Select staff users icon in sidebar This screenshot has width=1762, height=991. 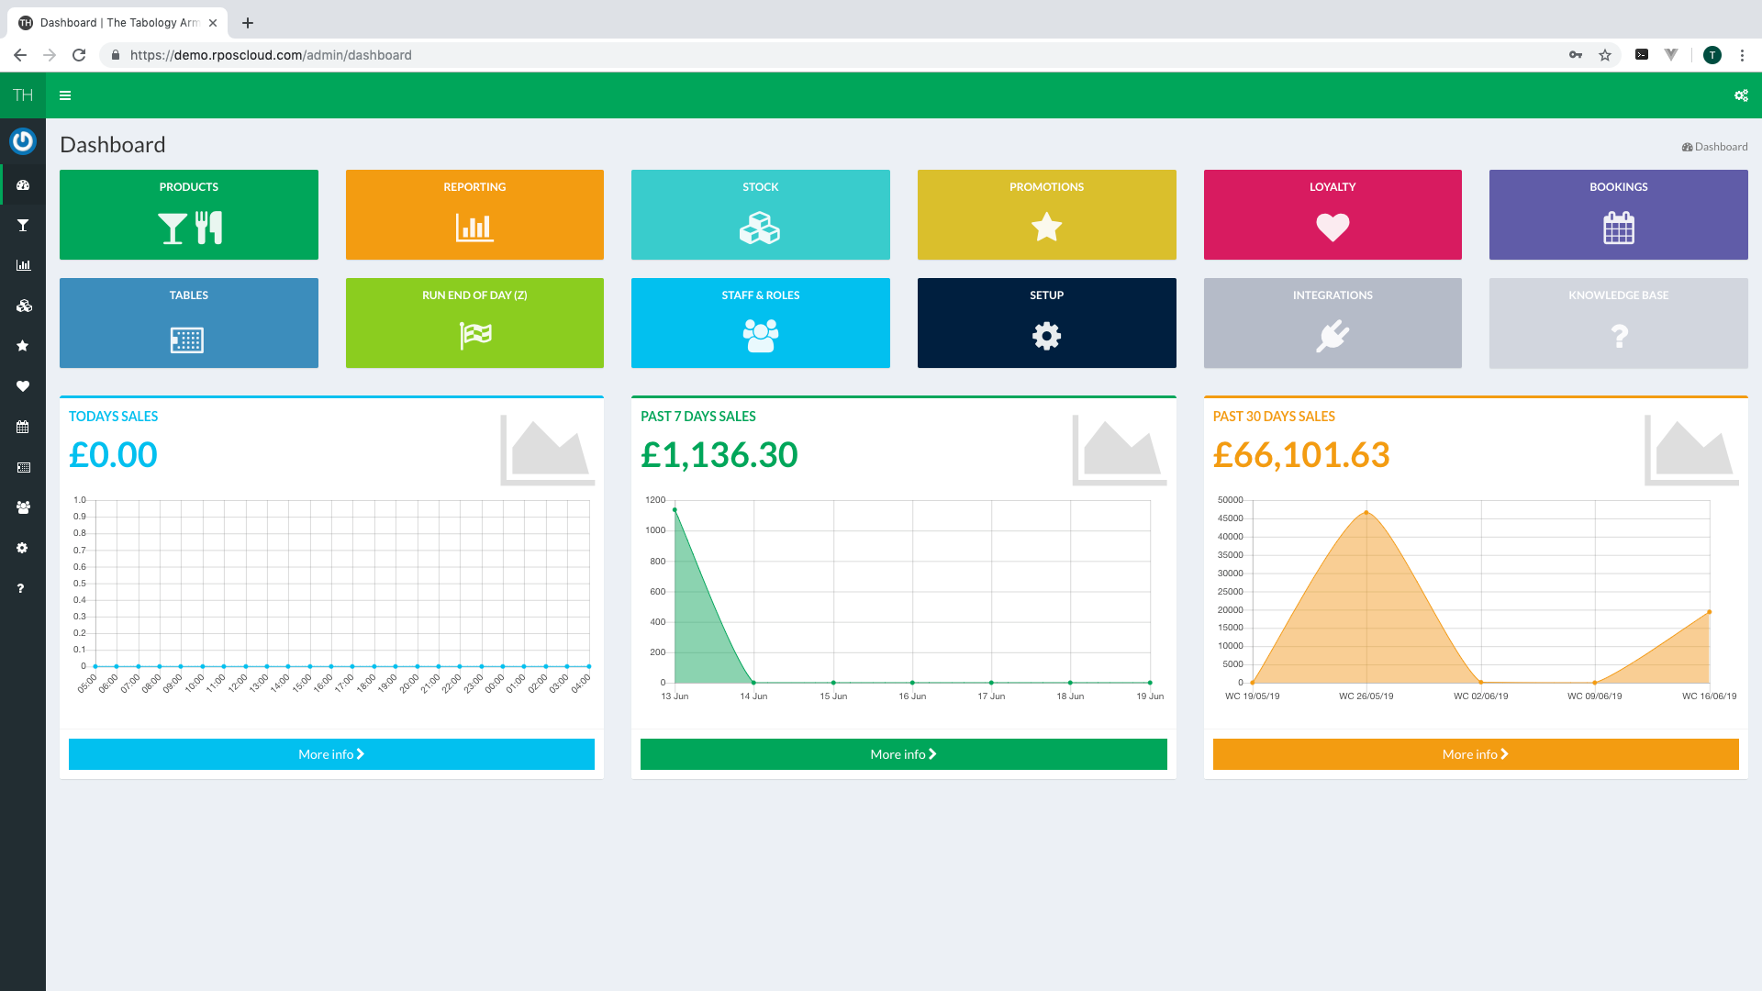click(23, 507)
